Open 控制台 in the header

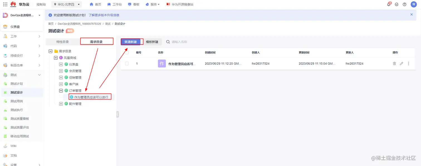click(41, 4)
